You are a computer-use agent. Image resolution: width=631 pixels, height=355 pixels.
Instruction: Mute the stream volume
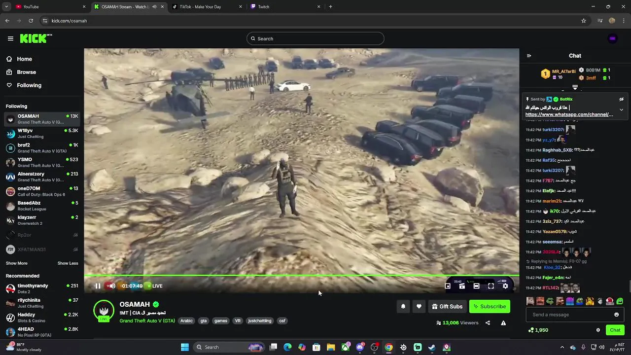111,286
